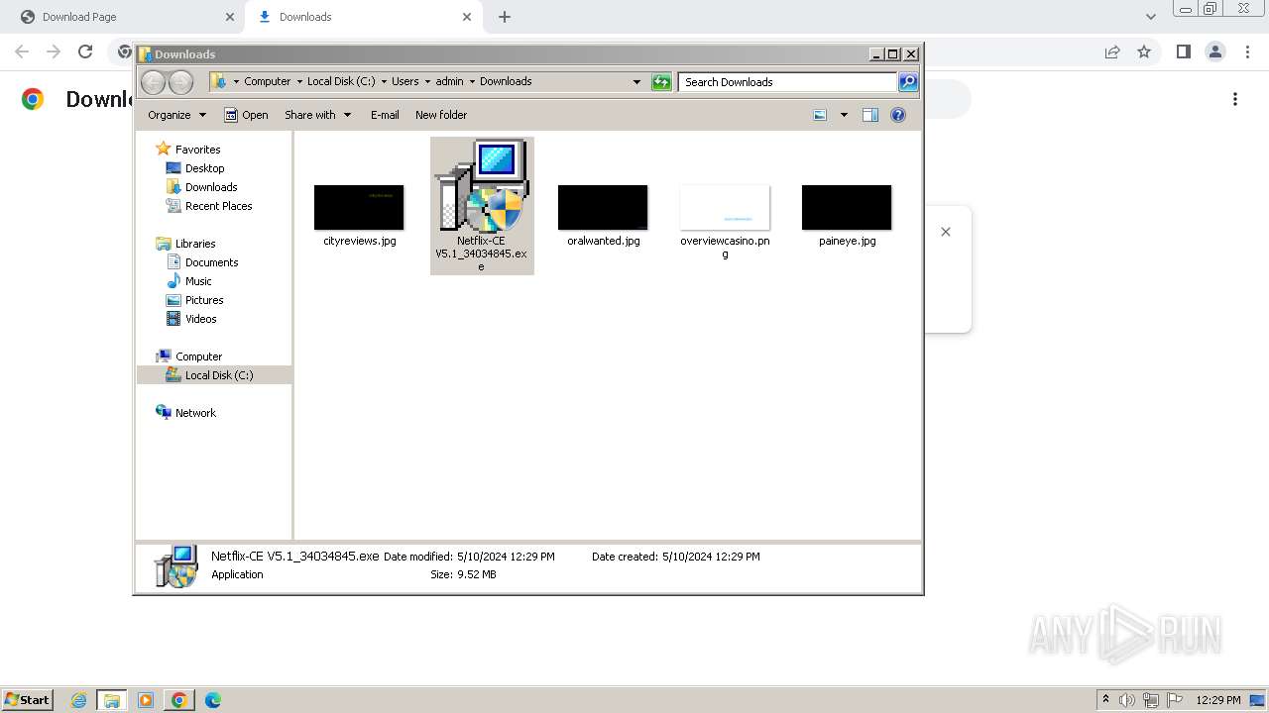Click the Search Downloads field
The height and width of the screenshot is (713, 1269).
point(788,82)
